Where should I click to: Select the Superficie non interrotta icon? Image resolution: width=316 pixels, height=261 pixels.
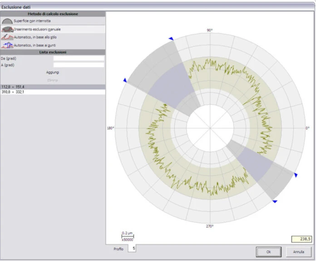(7, 21)
